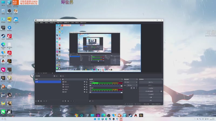The image size is (216, 121).
Task: Enable 工作室模式 studio mode button
Action: [x=151, y=94]
